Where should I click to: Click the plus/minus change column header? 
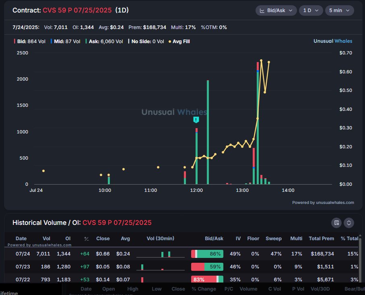click(x=87, y=239)
